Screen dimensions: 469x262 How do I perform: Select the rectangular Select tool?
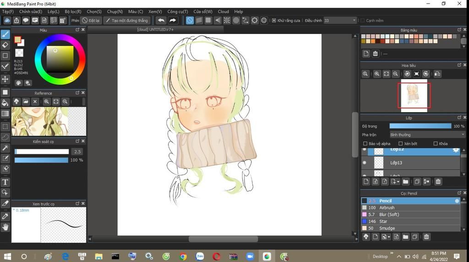5,126
